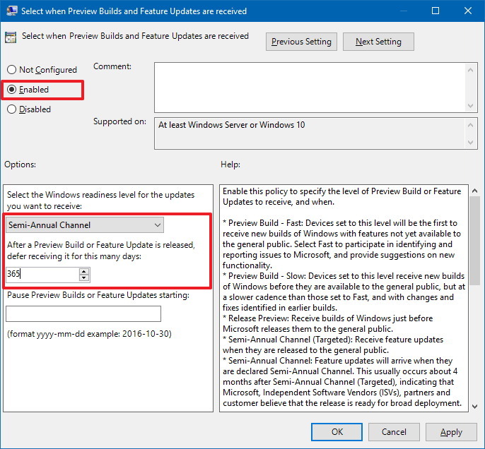Click the Help pane scroll up arrow
Screen dimensions: 485x449
tap(475, 191)
